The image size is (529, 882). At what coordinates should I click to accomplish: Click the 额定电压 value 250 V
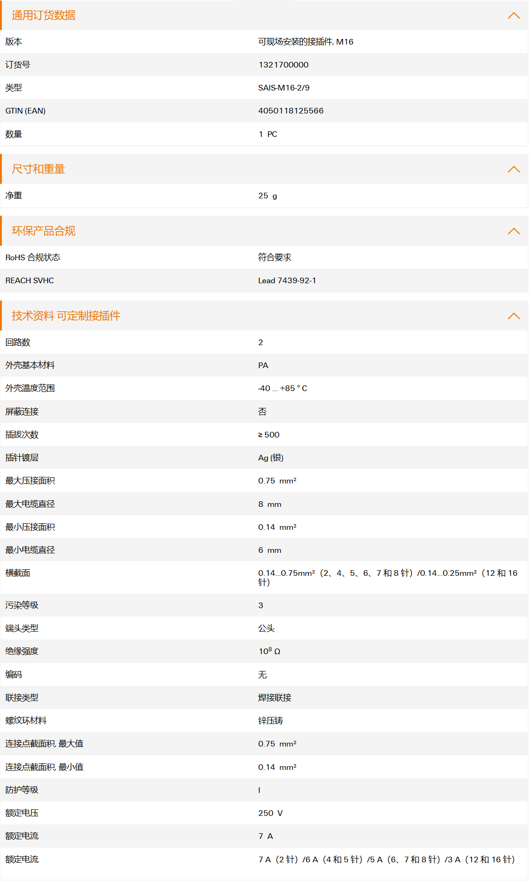(270, 813)
